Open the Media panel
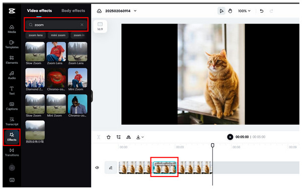 click(12, 29)
